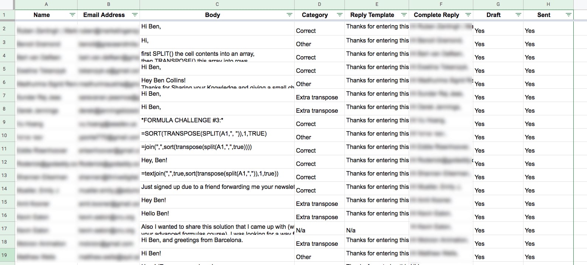587x265 pixels.
Task: Click 'Other' category in row 10
Action: 319,135
